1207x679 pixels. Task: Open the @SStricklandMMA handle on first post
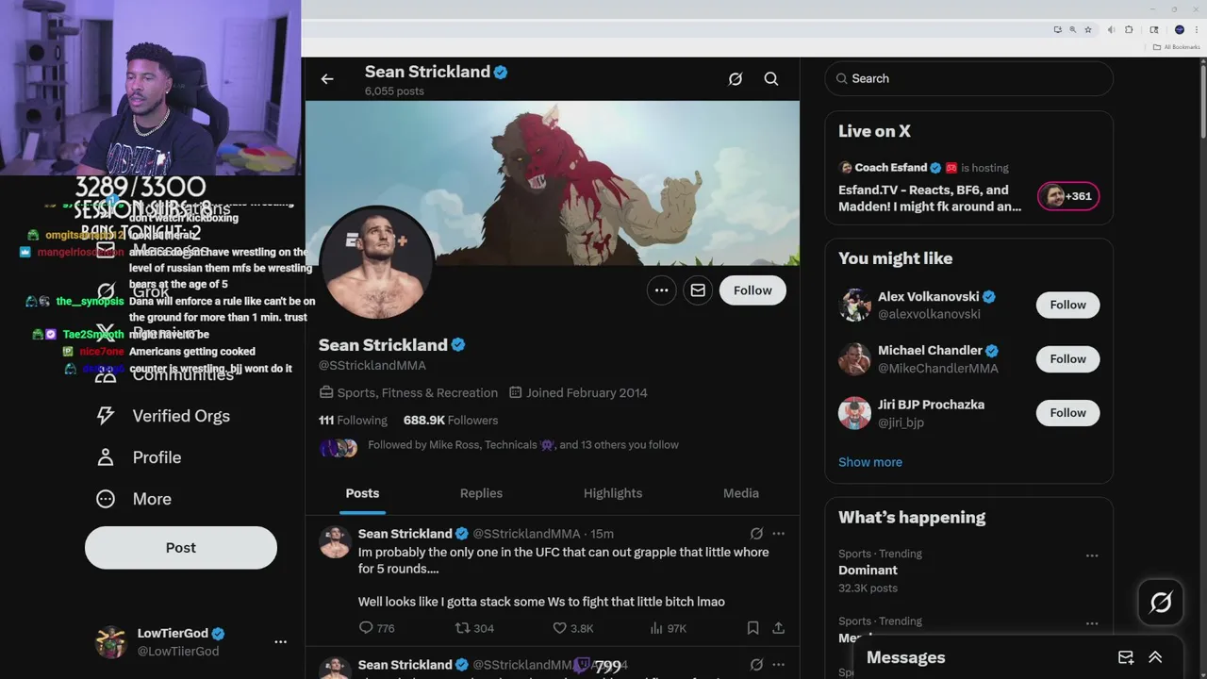(526, 534)
